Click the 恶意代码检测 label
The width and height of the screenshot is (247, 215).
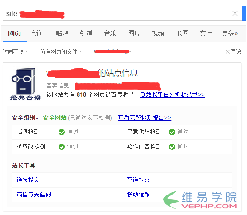point(144,132)
